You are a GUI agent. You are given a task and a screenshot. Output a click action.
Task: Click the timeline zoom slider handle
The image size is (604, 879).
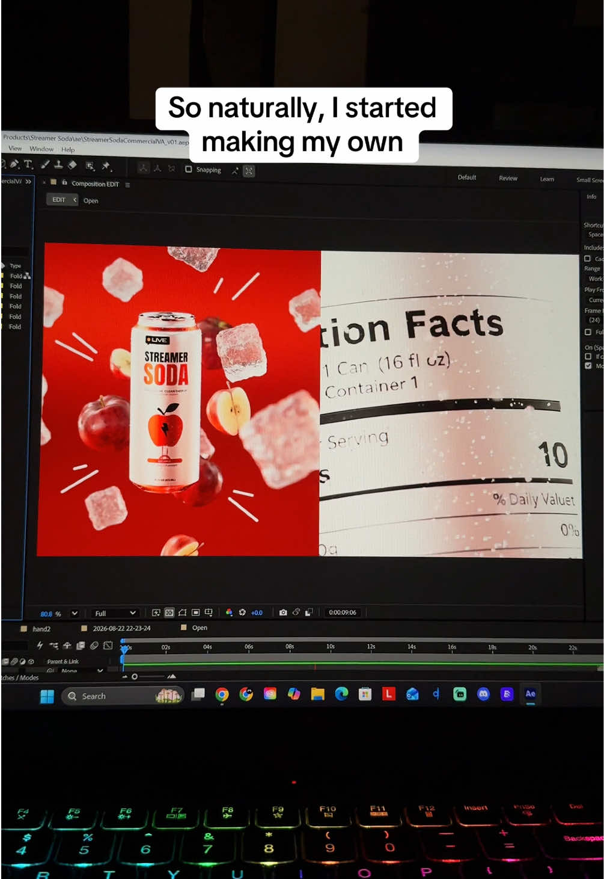pos(135,677)
